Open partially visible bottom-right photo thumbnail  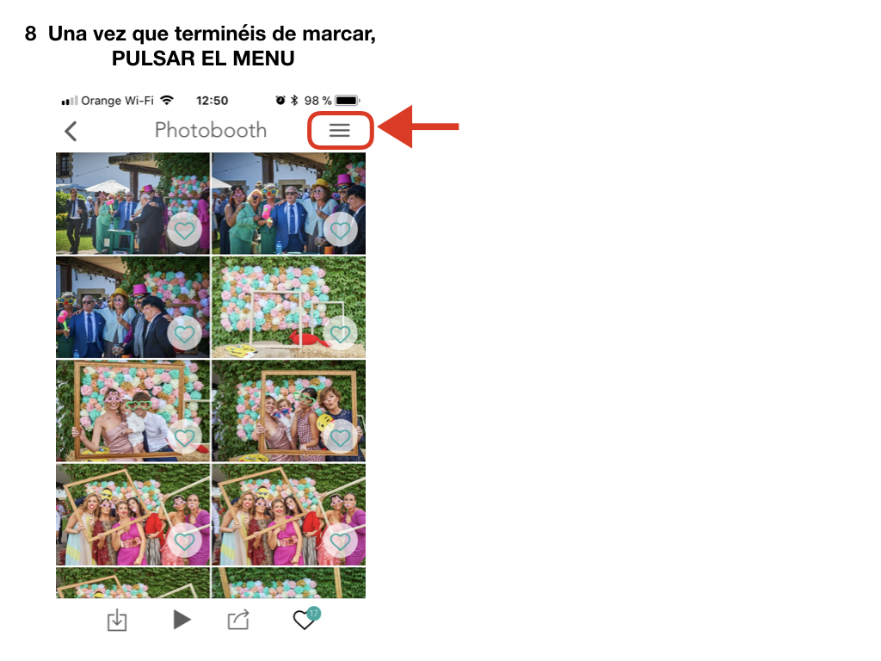288,583
